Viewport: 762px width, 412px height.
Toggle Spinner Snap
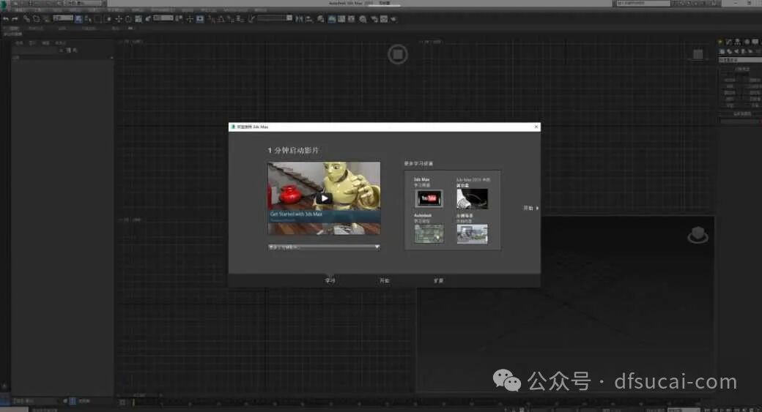tap(240, 19)
